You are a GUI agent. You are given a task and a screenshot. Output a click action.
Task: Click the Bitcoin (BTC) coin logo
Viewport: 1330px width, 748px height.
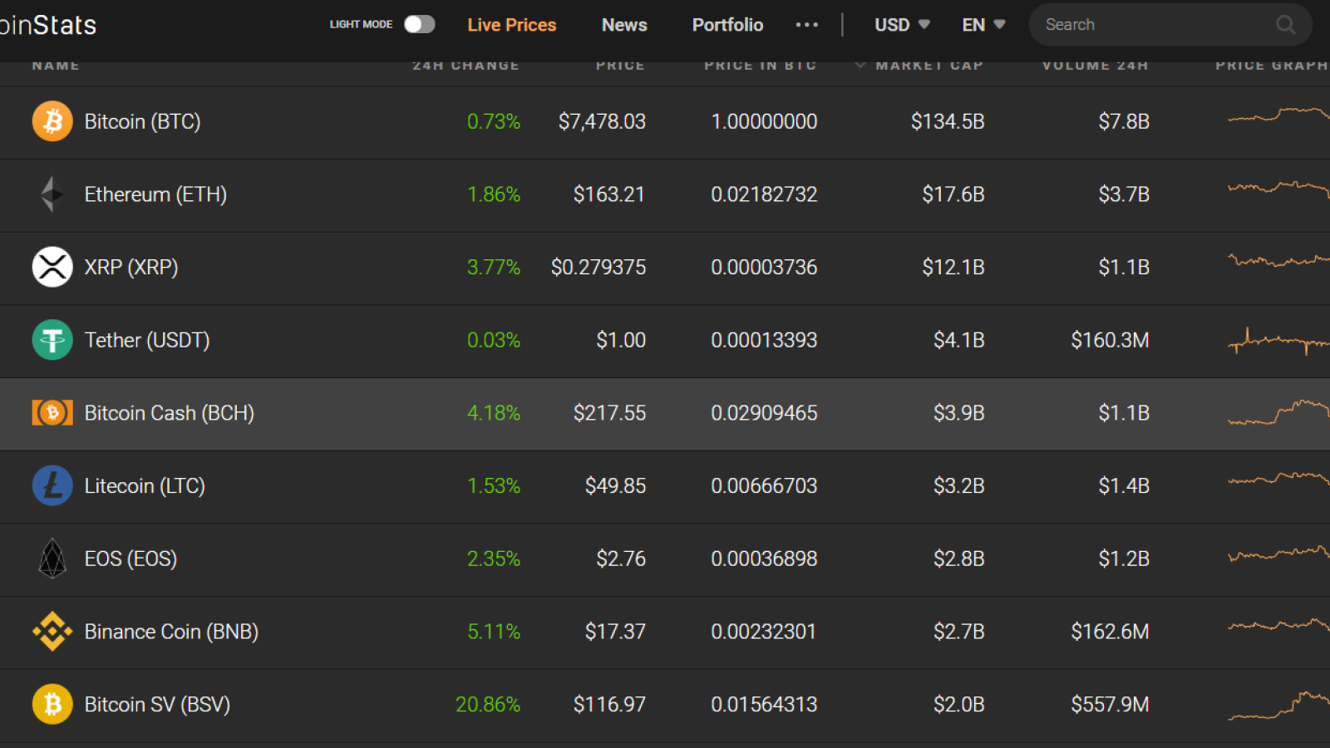52,121
